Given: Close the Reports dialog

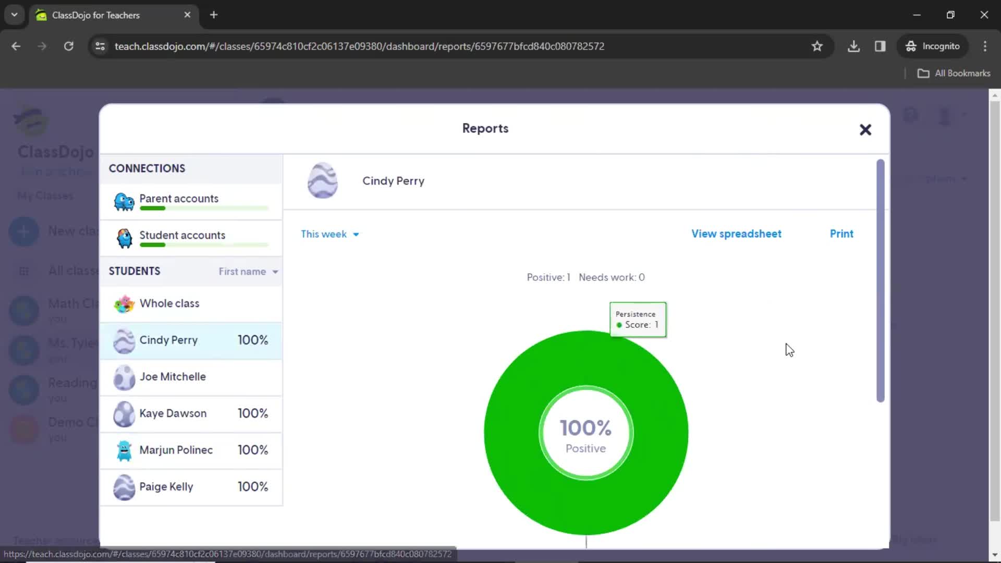Looking at the screenshot, I should 865,129.
